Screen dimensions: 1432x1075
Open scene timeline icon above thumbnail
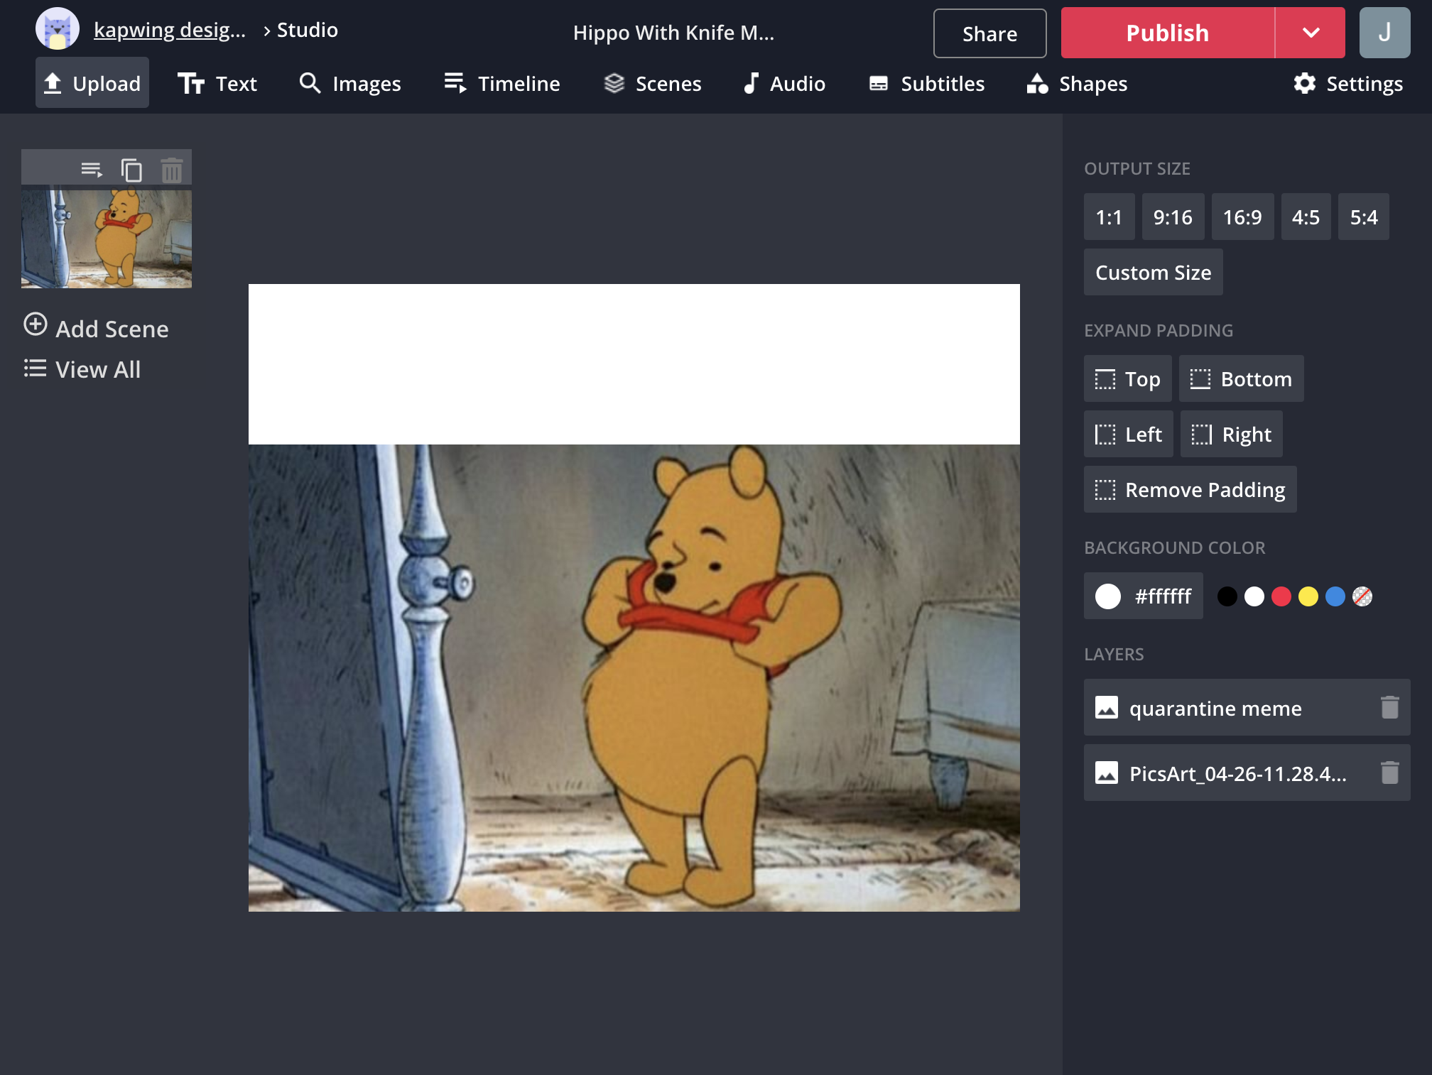tap(92, 170)
